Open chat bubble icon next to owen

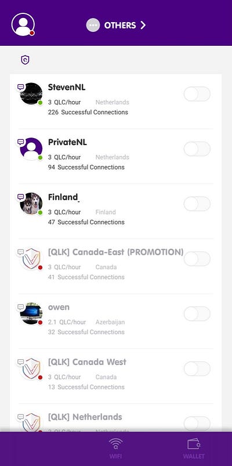[20, 307]
